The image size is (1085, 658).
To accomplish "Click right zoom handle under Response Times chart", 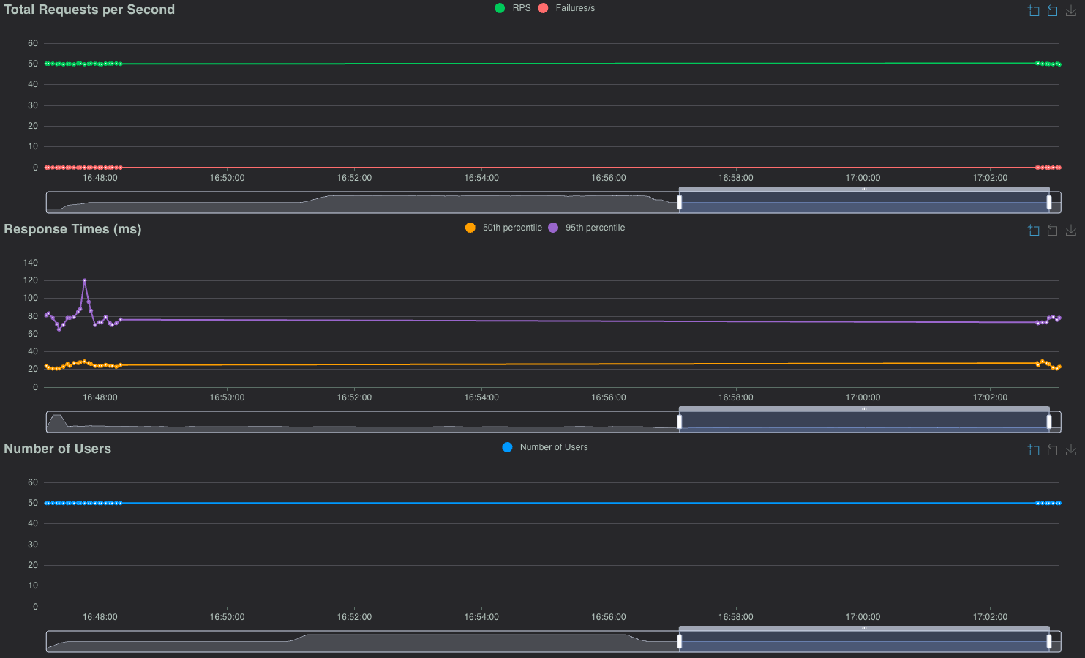I will 1049,422.
